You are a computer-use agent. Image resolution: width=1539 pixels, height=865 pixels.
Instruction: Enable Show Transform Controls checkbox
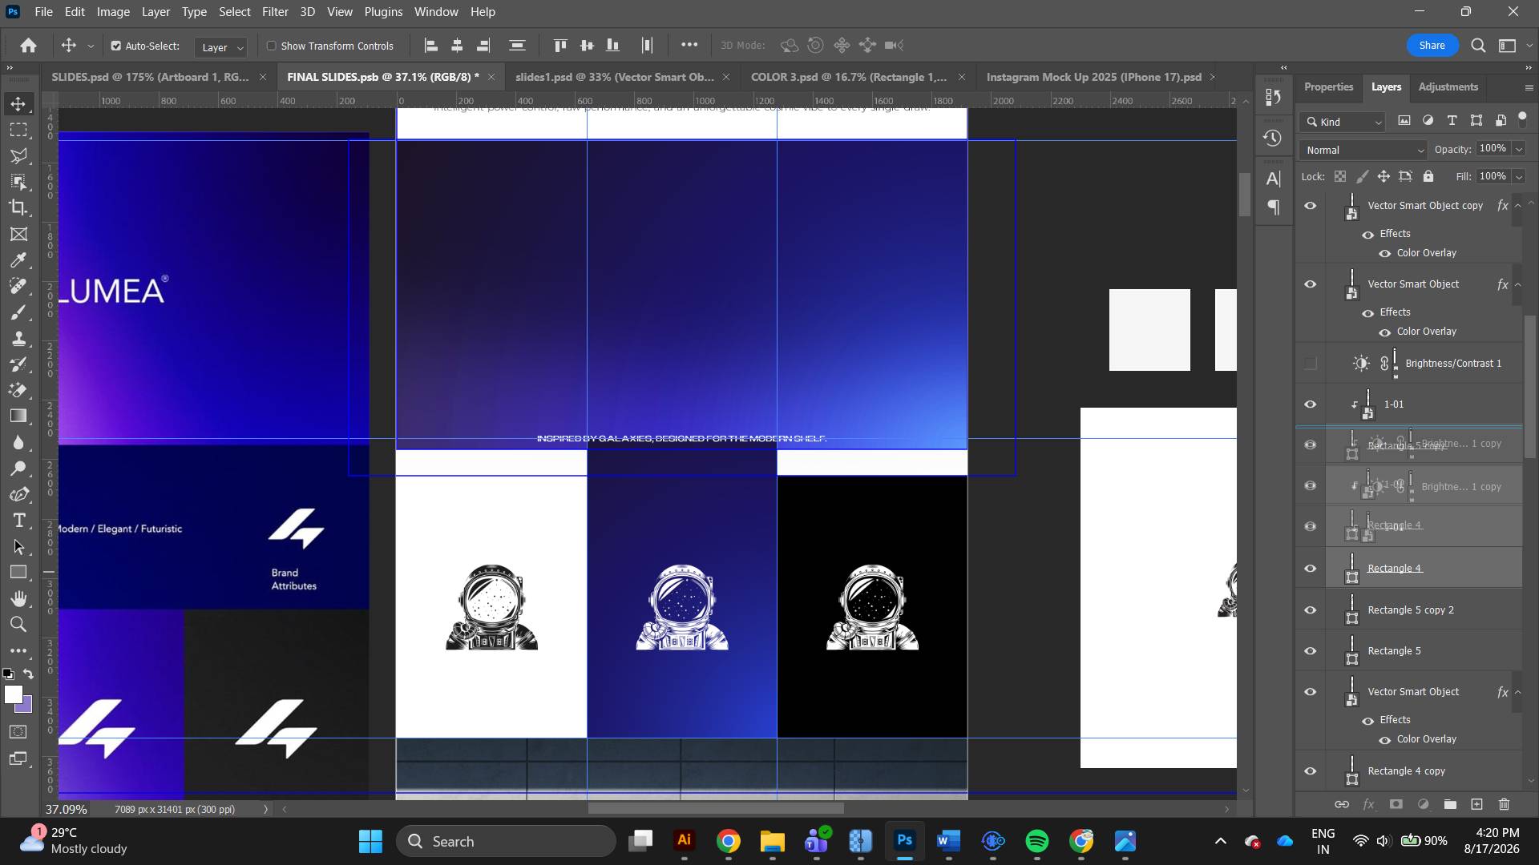pos(272,46)
